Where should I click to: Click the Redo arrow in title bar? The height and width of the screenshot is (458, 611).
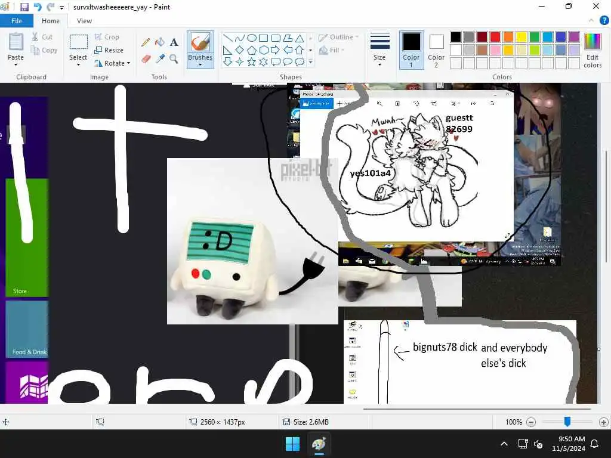click(50, 7)
